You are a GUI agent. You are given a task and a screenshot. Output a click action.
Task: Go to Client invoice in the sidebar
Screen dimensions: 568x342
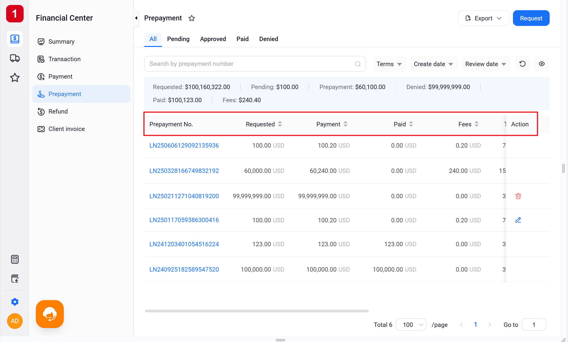pos(81,129)
